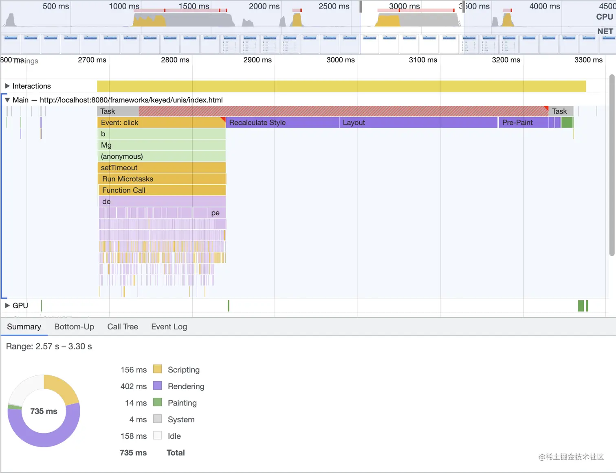Click the System grey color swatch
The image size is (616, 473).
157,419
